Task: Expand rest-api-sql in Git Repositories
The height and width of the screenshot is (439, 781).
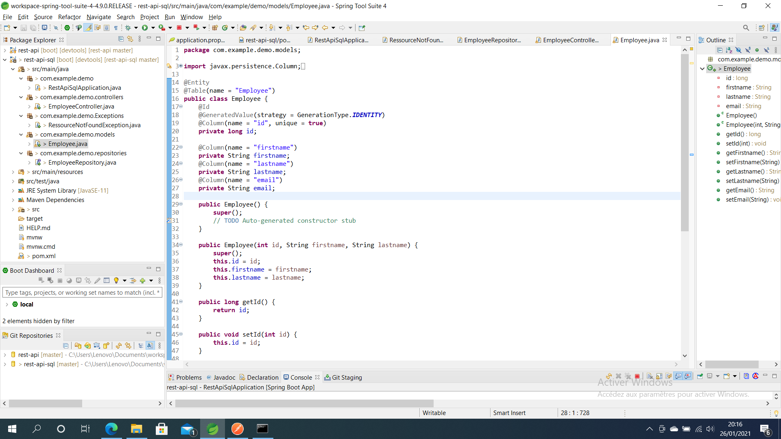Action: coord(5,364)
